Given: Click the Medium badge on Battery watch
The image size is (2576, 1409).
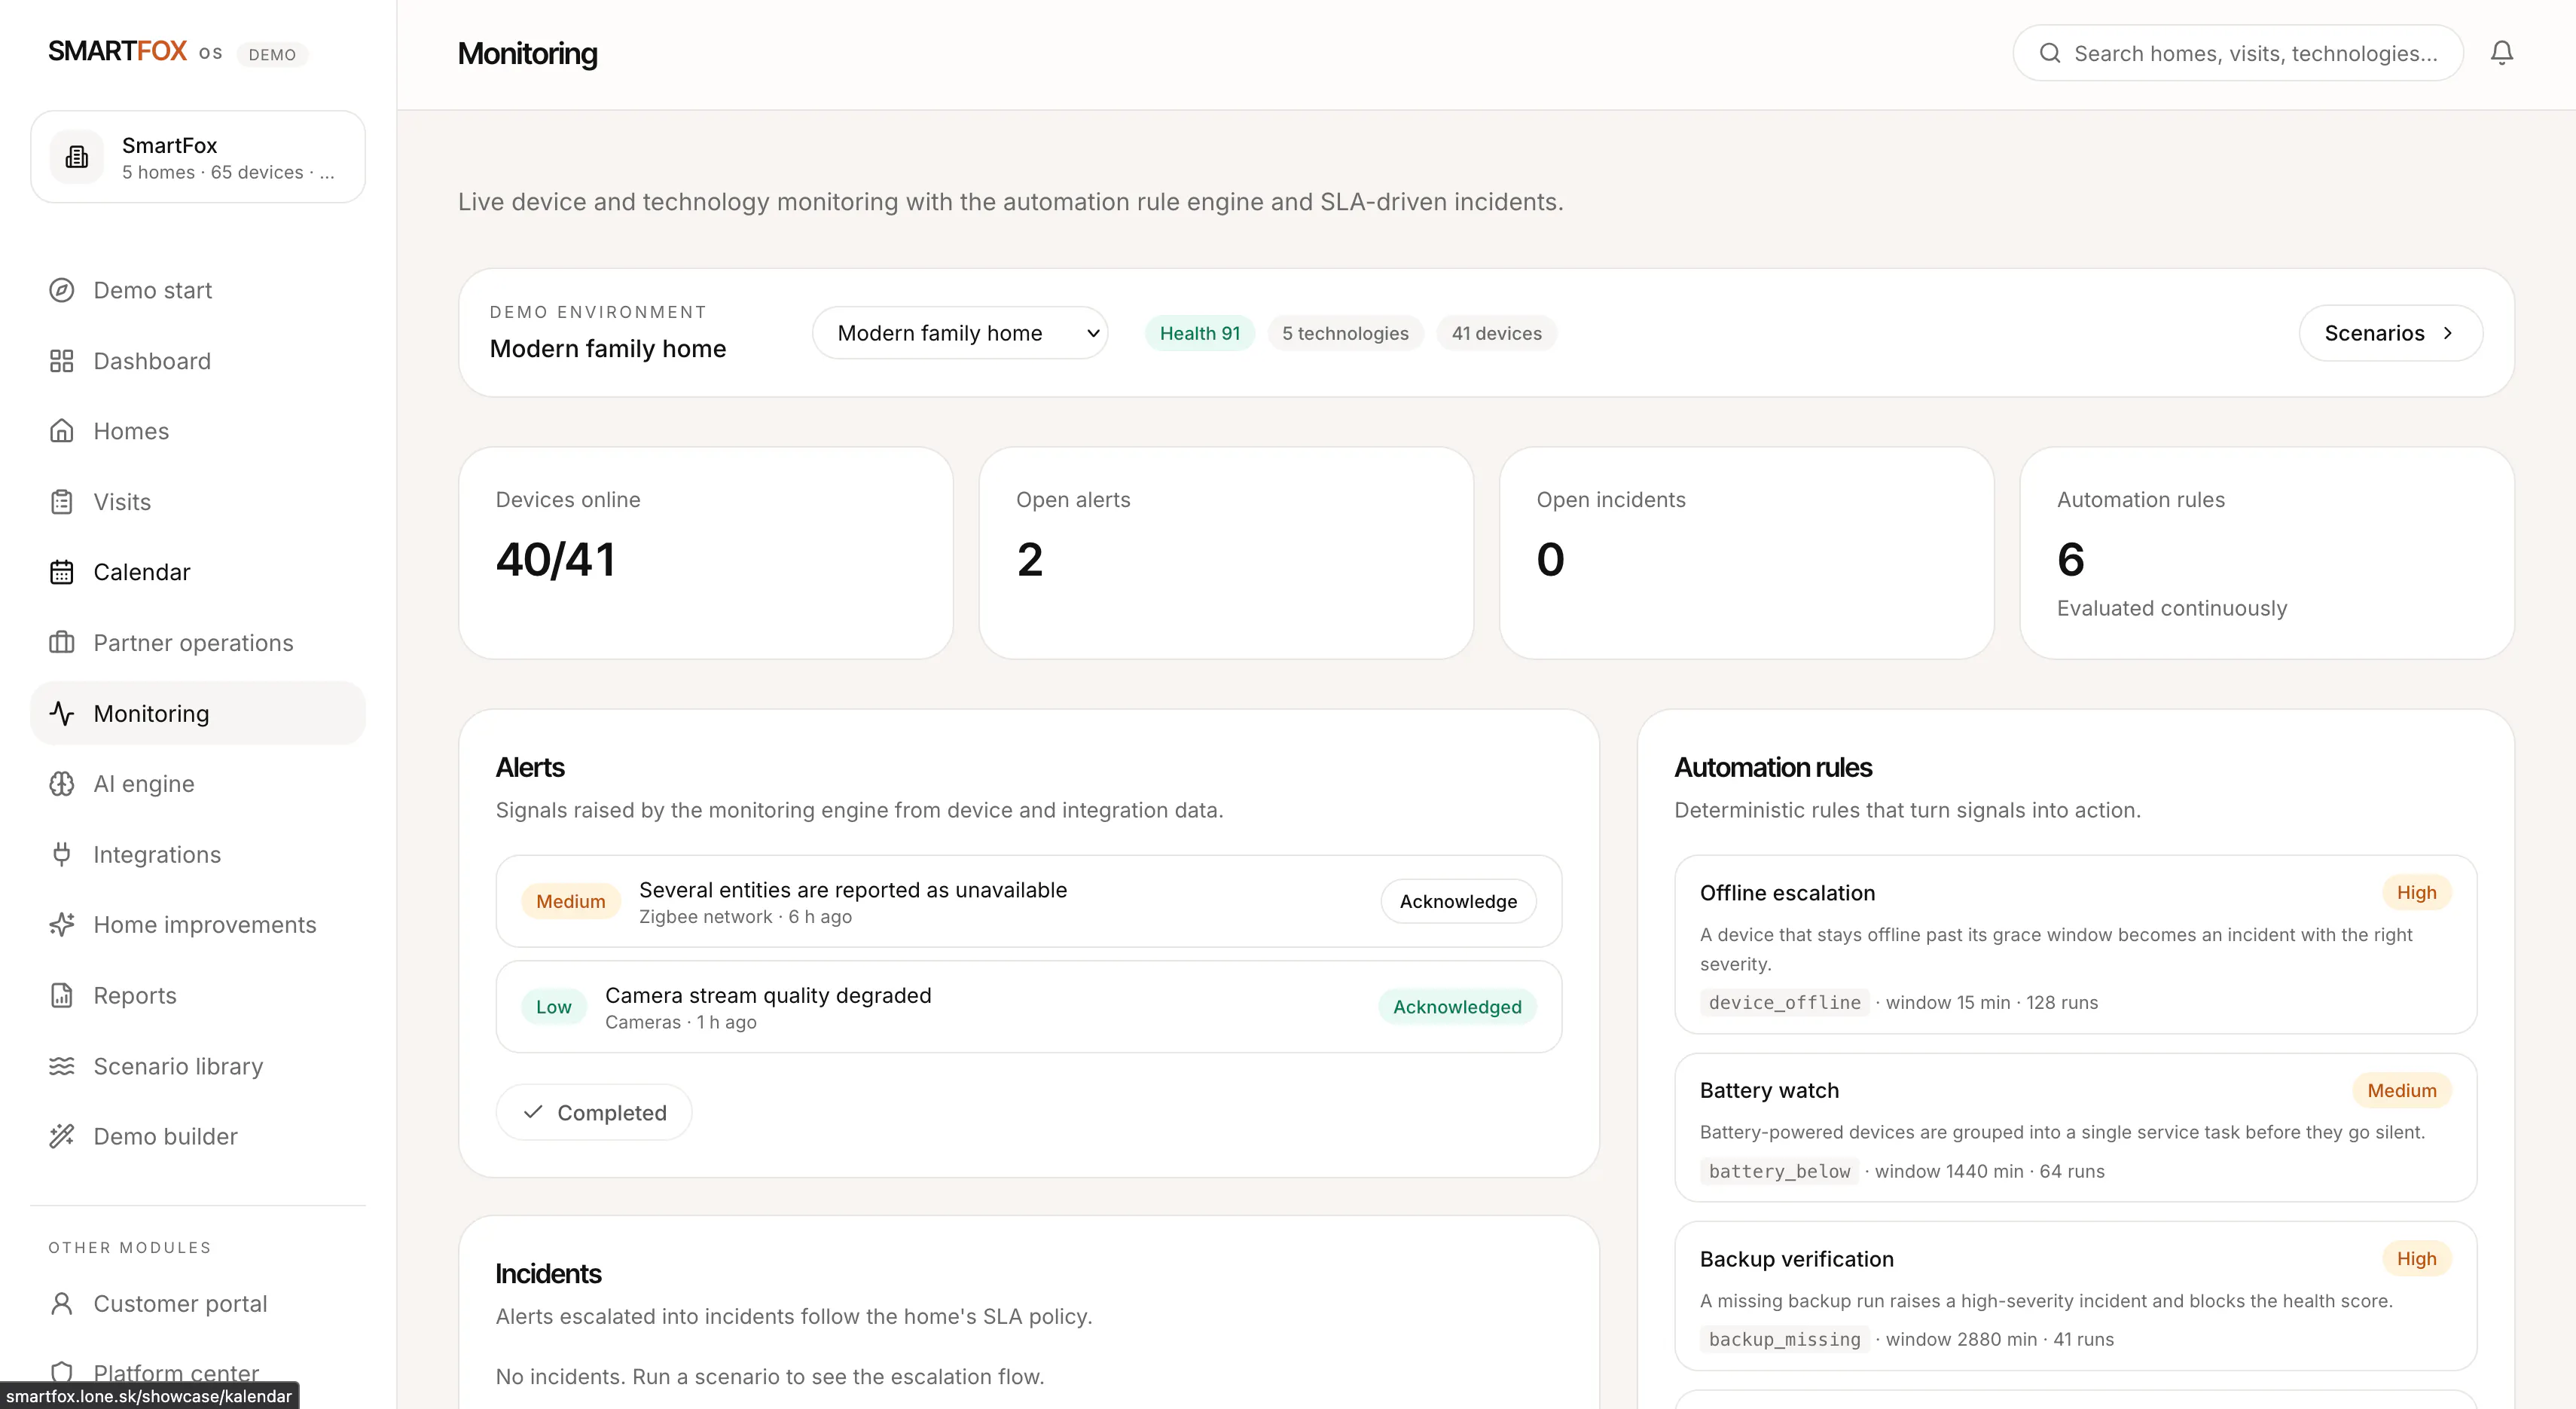Looking at the screenshot, I should [x=2401, y=1090].
